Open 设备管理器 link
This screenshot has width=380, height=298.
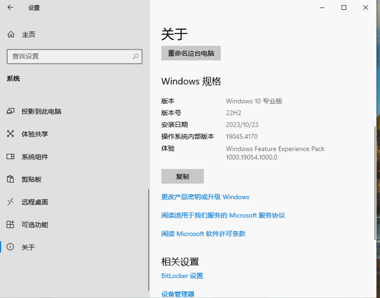178,294
